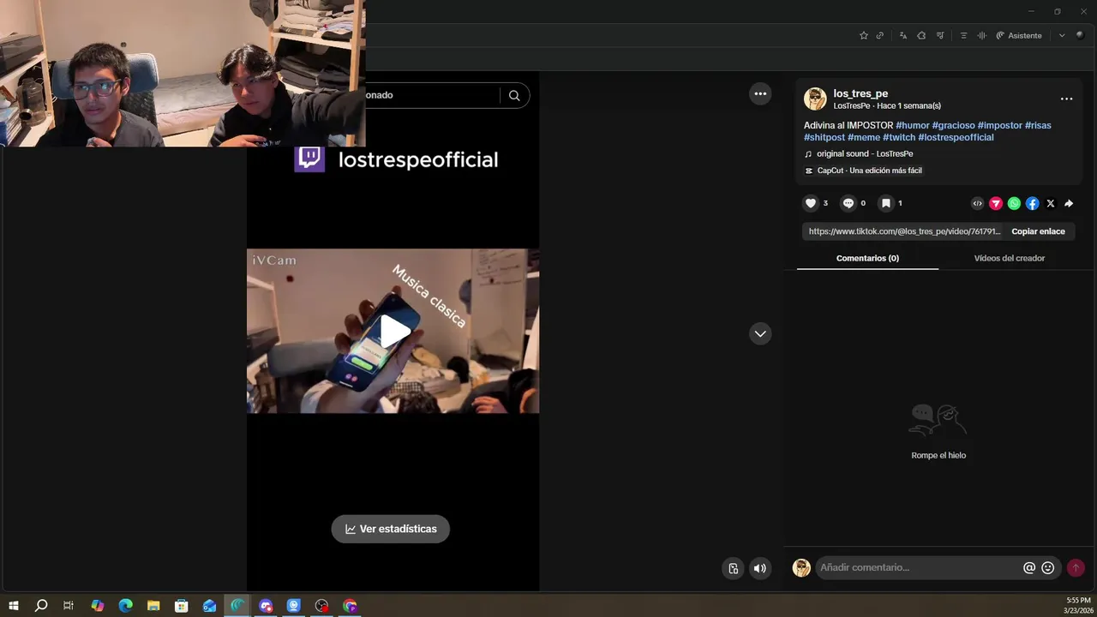This screenshot has height=617, width=1097.
Task: Open browser reader list icon
Action: (x=963, y=35)
